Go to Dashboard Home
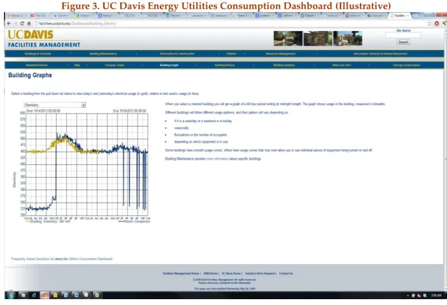The height and width of the screenshot is (305, 447). pyautogui.click(x=36, y=65)
